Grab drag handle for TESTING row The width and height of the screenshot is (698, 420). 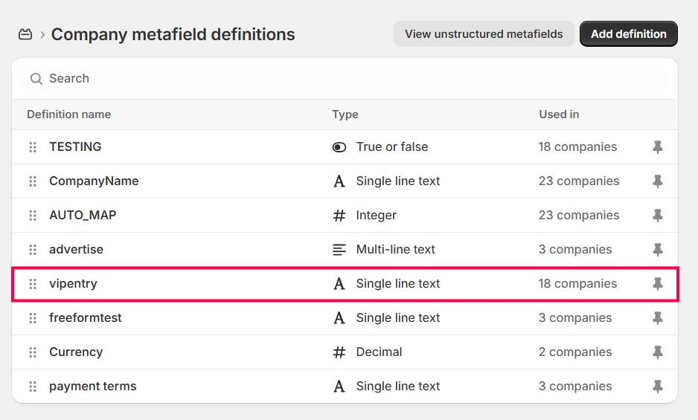point(33,147)
